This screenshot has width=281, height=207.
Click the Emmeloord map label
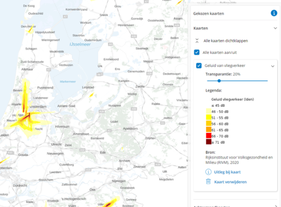pos(111,59)
